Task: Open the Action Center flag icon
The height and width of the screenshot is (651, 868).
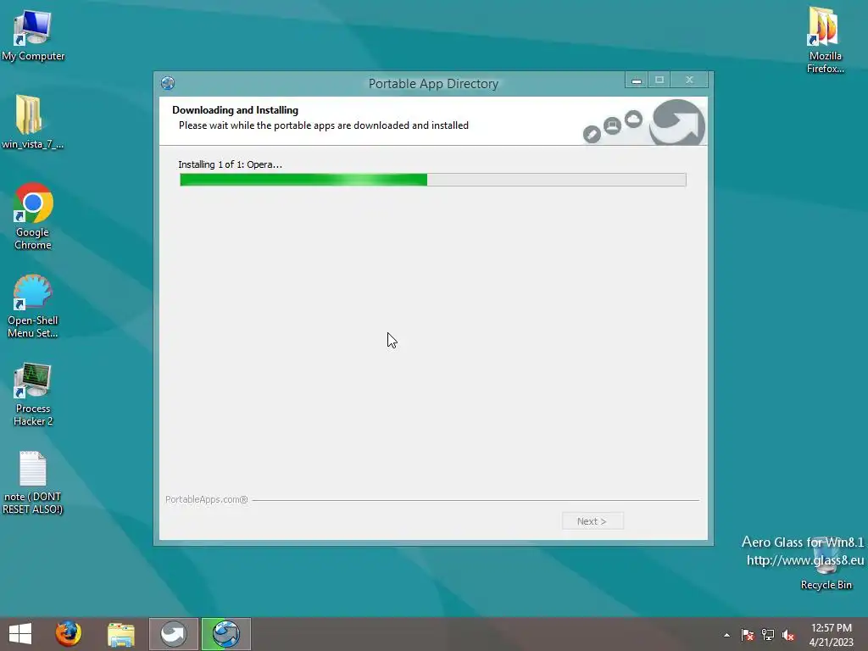Action: [x=748, y=635]
